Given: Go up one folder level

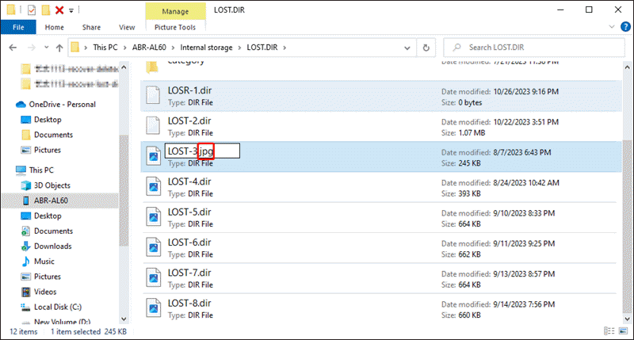Looking at the screenshot, I should [x=59, y=48].
